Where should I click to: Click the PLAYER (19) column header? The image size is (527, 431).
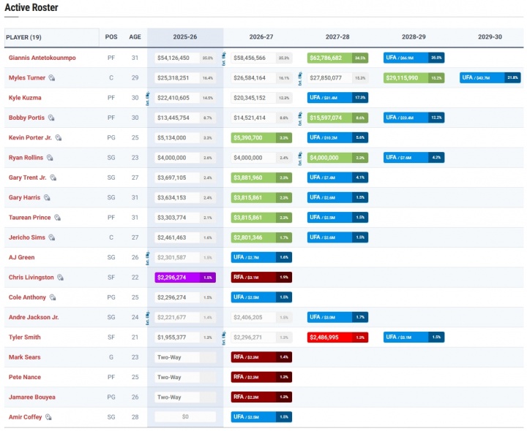coord(24,37)
